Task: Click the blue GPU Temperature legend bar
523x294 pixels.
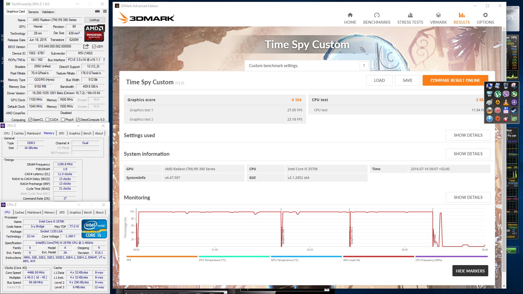Action: (x=306, y=256)
